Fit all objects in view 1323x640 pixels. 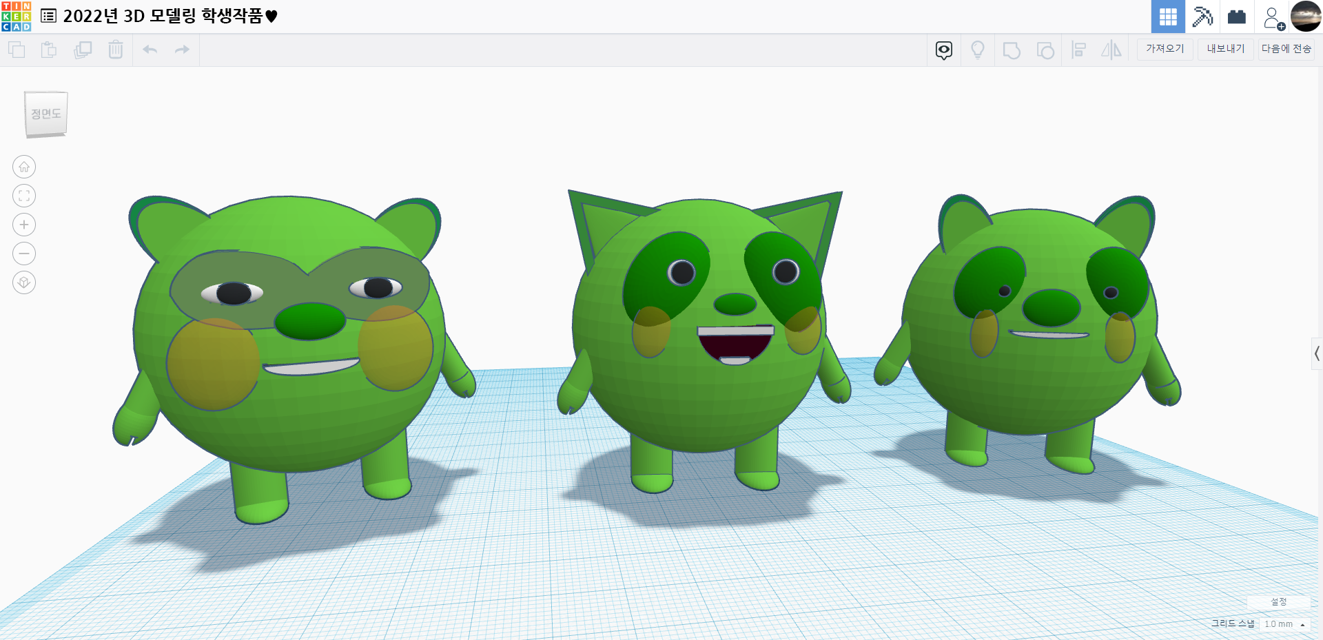pyautogui.click(x=24, y=196)
